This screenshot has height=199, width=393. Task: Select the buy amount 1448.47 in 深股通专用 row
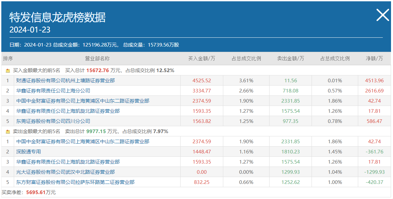[x=202, y=152]
